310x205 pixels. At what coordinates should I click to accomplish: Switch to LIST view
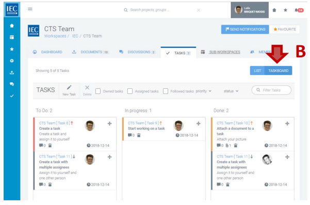tap(257, 71)
